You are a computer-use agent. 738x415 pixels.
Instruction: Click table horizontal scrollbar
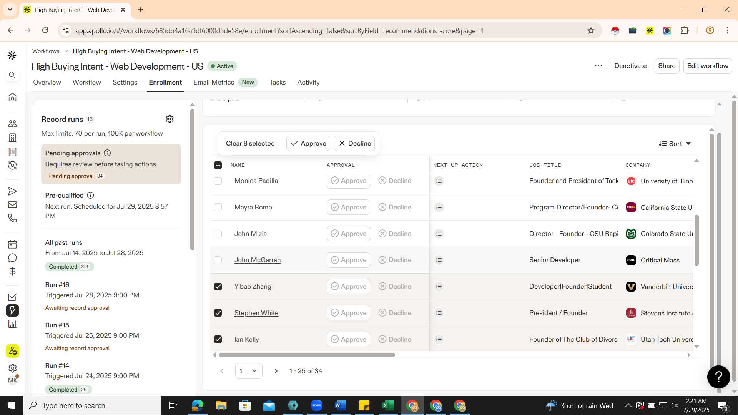(x=307, y=355)
